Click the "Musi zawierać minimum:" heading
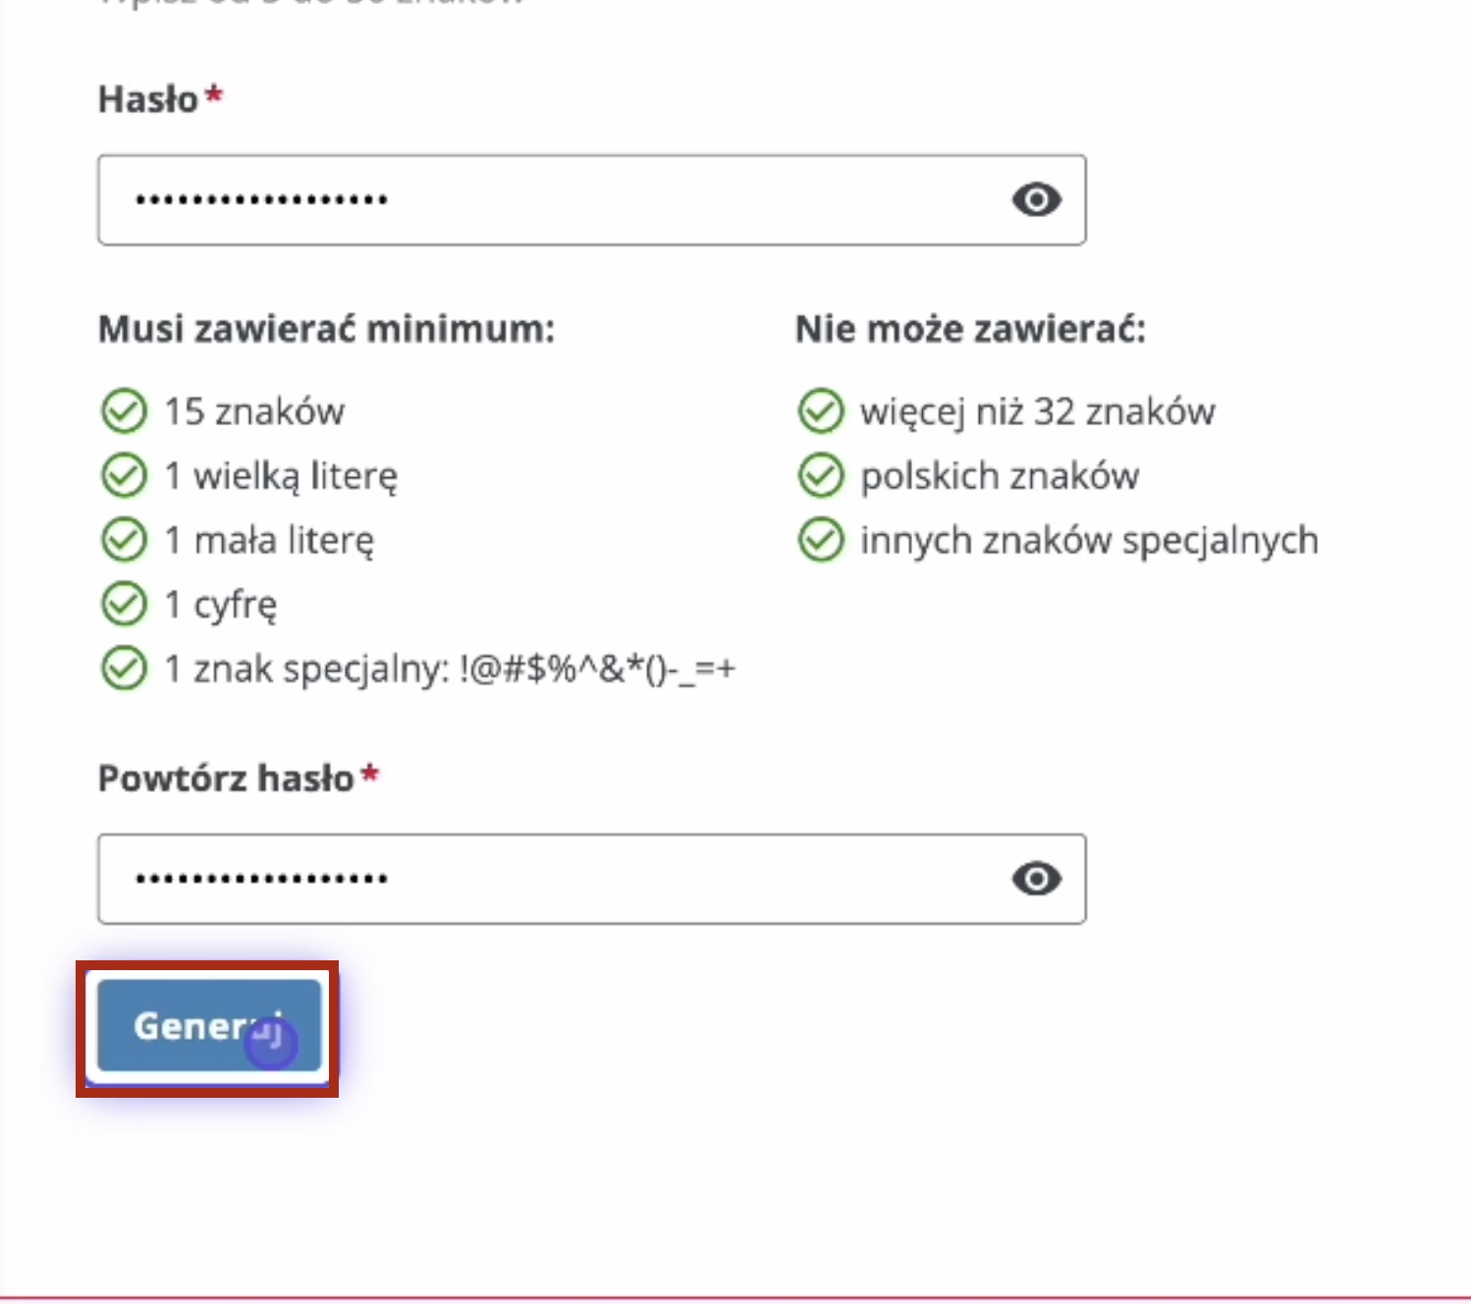1471x1304 pixels. pyautogui.click(x=326, y=329)
